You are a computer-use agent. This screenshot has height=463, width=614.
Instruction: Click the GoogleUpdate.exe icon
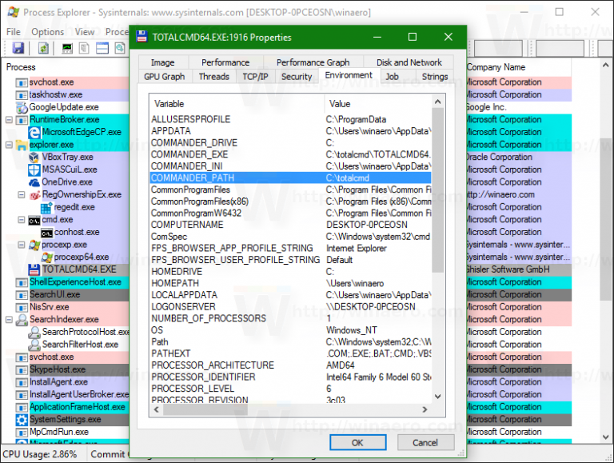tap(21, 107)
